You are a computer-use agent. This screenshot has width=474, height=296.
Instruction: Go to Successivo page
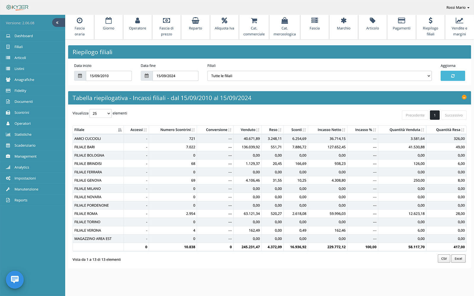(x=454, y=115)
